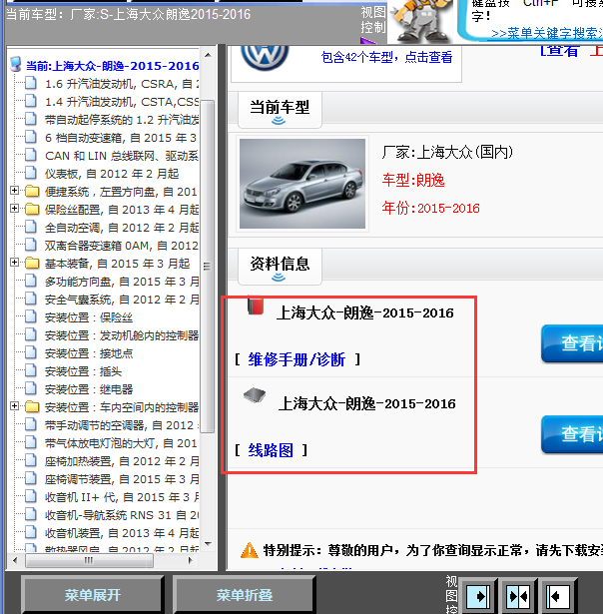
Task: Click the center-split view control button
Action: 517,596
